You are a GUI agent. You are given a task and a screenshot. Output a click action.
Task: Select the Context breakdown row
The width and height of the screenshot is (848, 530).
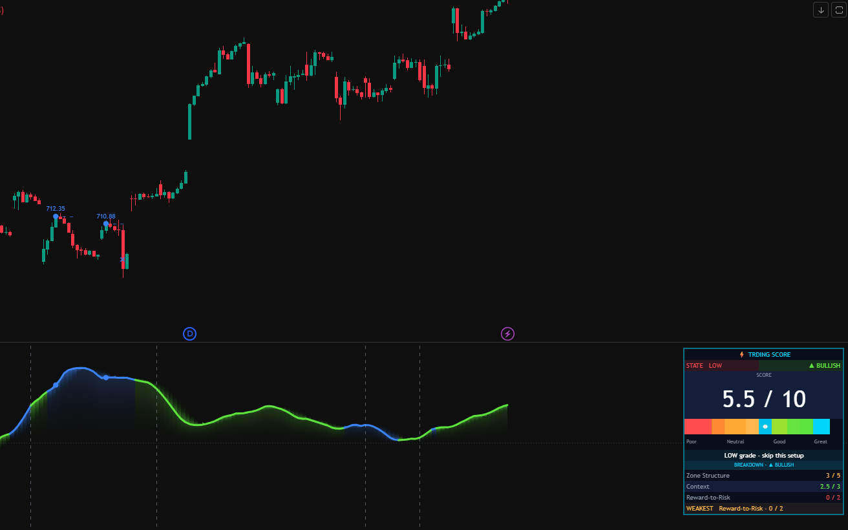pos(764,487)
